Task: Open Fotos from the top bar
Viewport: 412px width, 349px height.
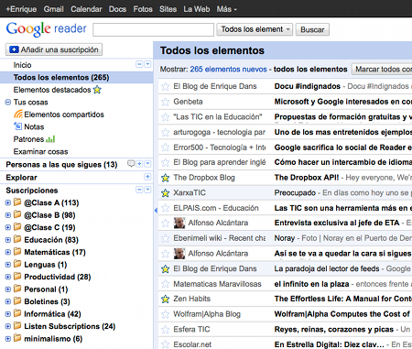Action: click(143, 9)
